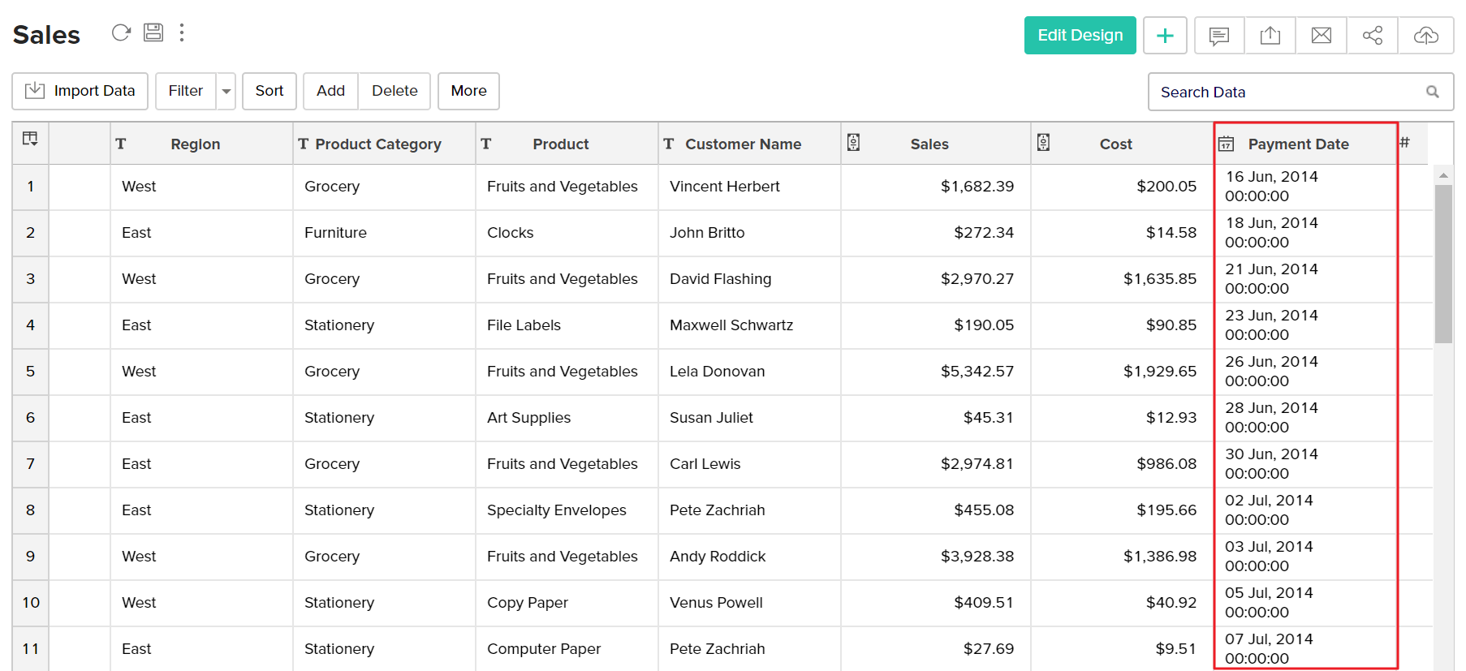The height and width of the screenshot is (671, 1466).
Task: Click the Edit Design button
Action: click(x=1080, y=36)
